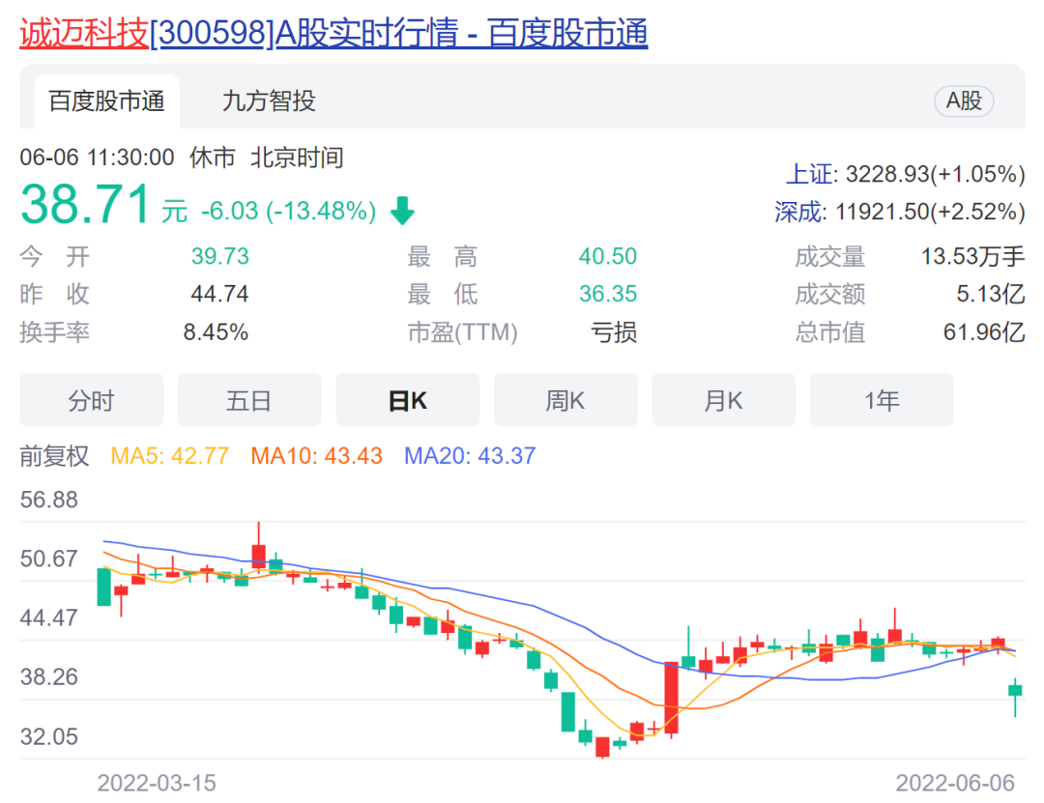Select the 五日 chart view

click(249, 400)
